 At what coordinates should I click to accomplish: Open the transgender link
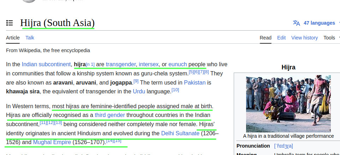point(121,64)
